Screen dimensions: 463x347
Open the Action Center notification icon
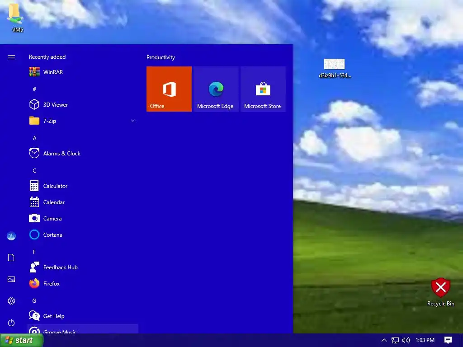click(x=448, y=340)
